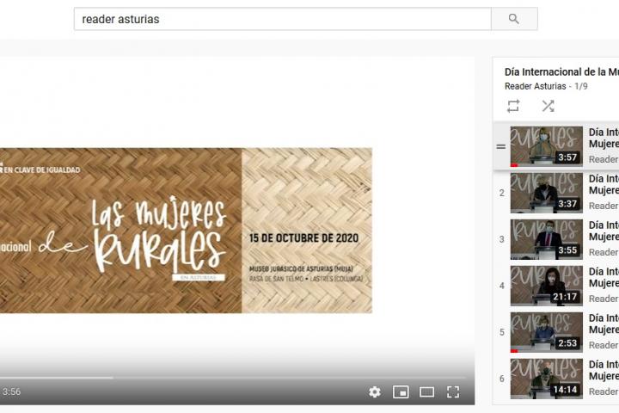The width and height of the screenshot is (619, 413).
Task: Choose the 2:53 playlist video
Action: [546, 332]
